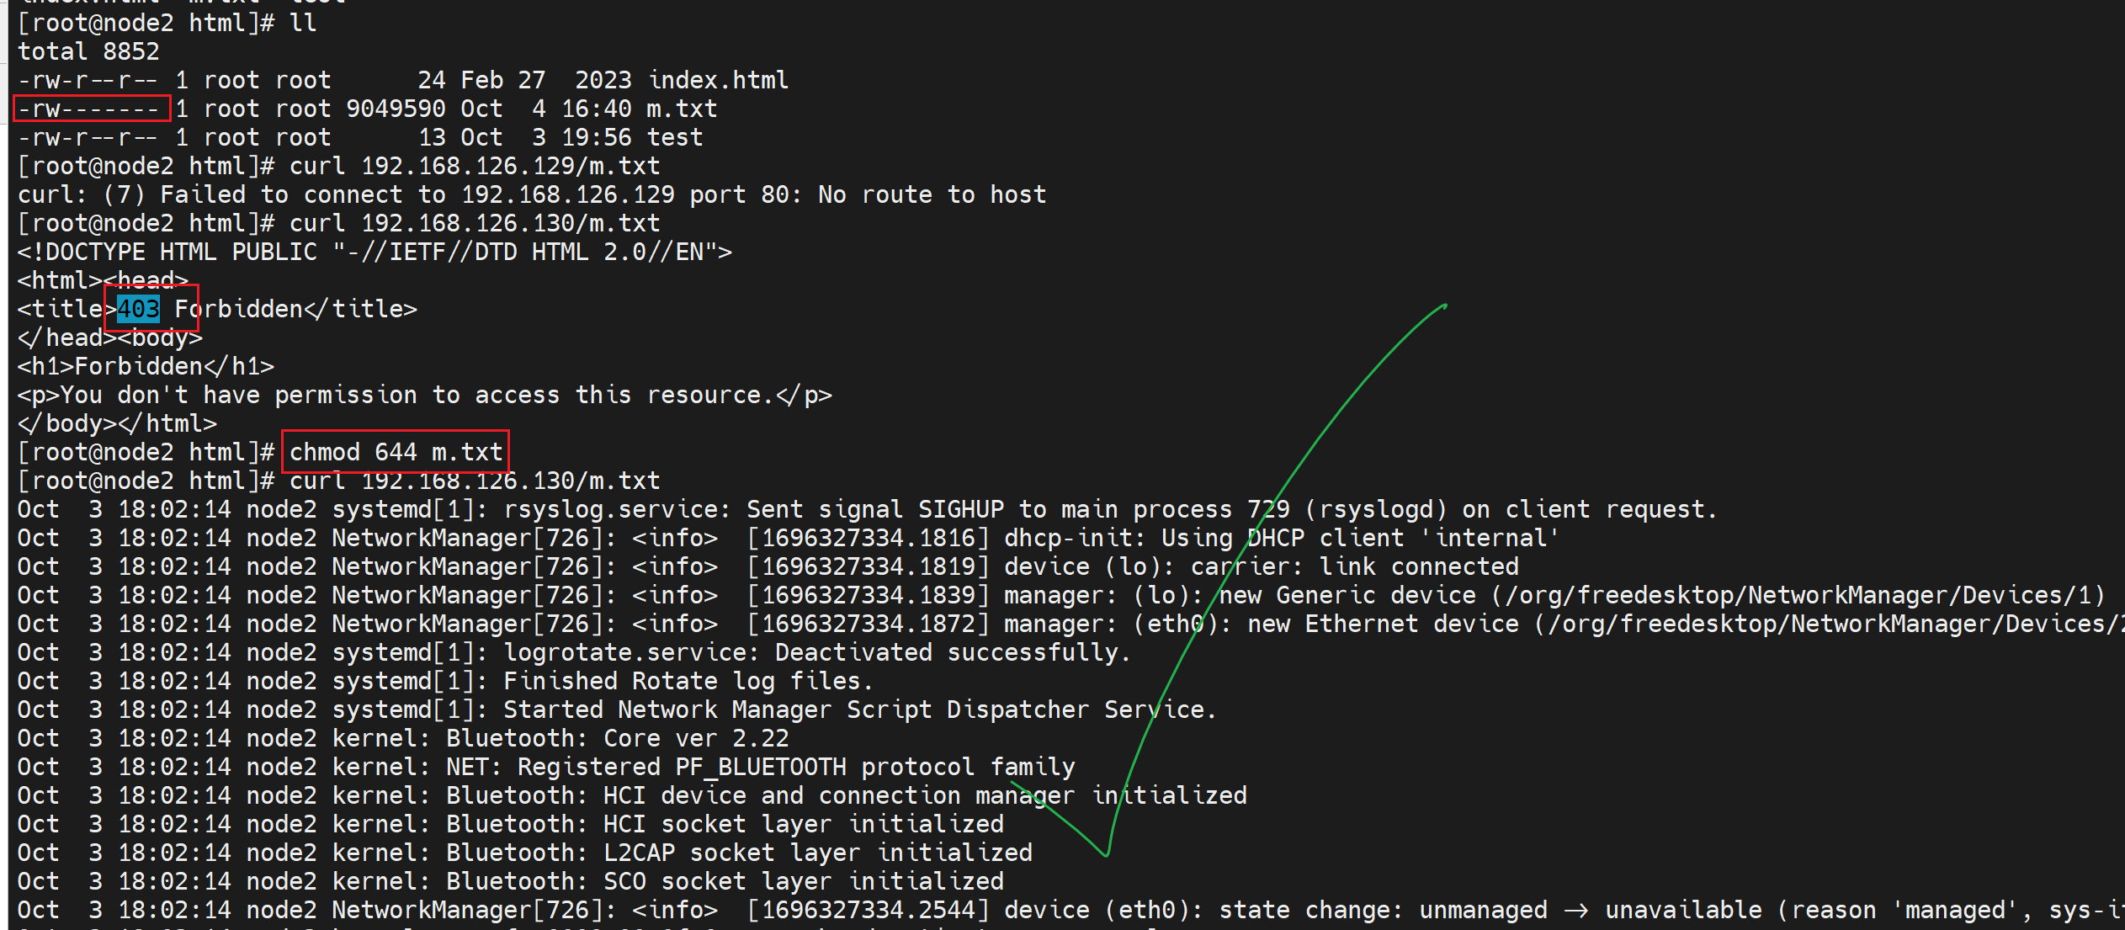Click the m.txt filename in the ll listing
The image size is (2125, 930).
click(x=682, y=109)
